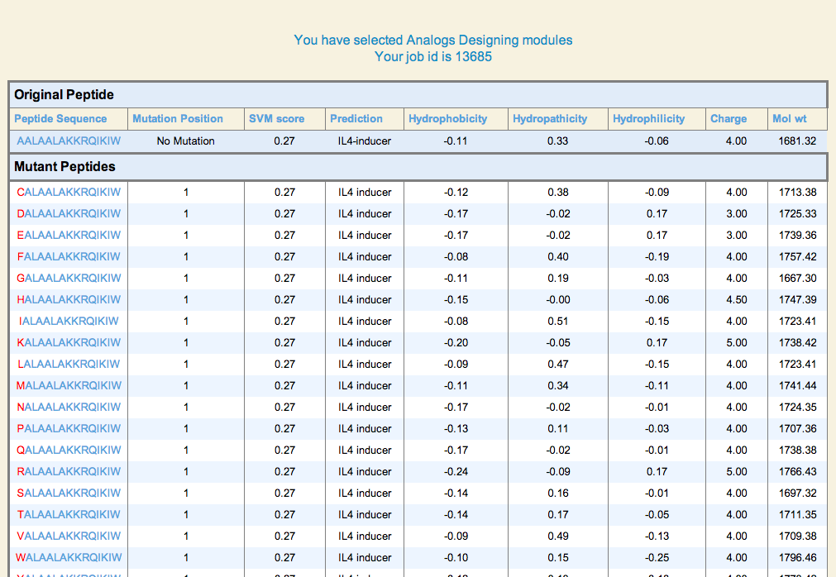Choose mutant peptide KALAALAKKRQIKIW
The height and width of the screenshot is (577, 836).
point(69,343)
